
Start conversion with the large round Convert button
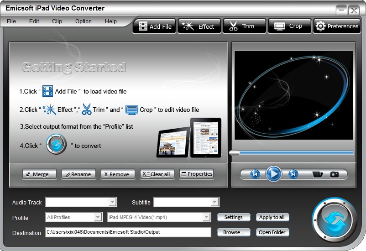334,220
